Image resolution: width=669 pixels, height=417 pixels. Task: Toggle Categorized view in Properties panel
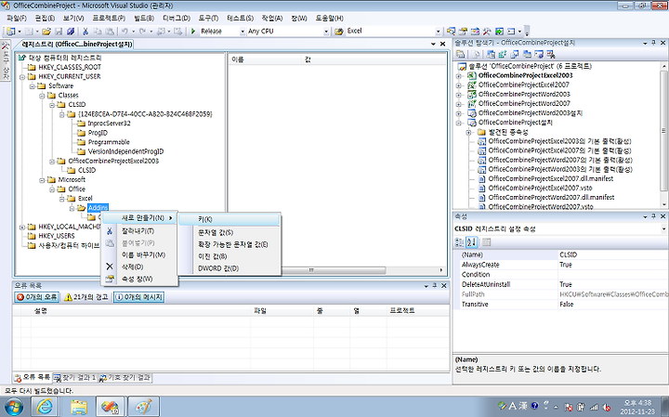click(460, 242)
